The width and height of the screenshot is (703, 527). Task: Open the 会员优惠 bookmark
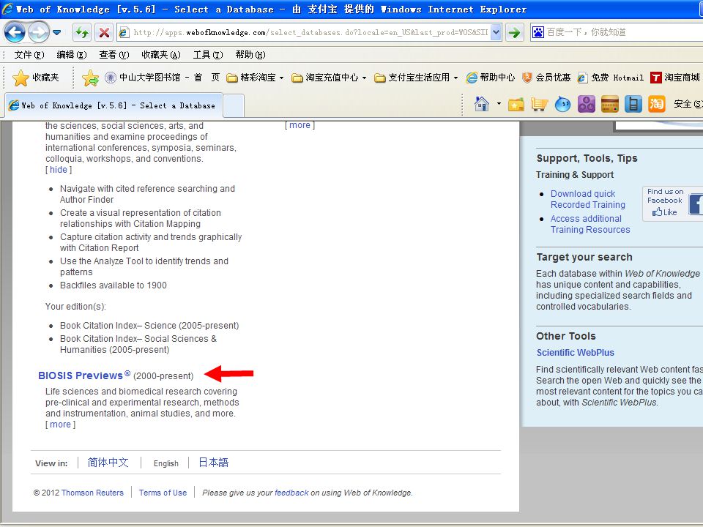point(546,78)
